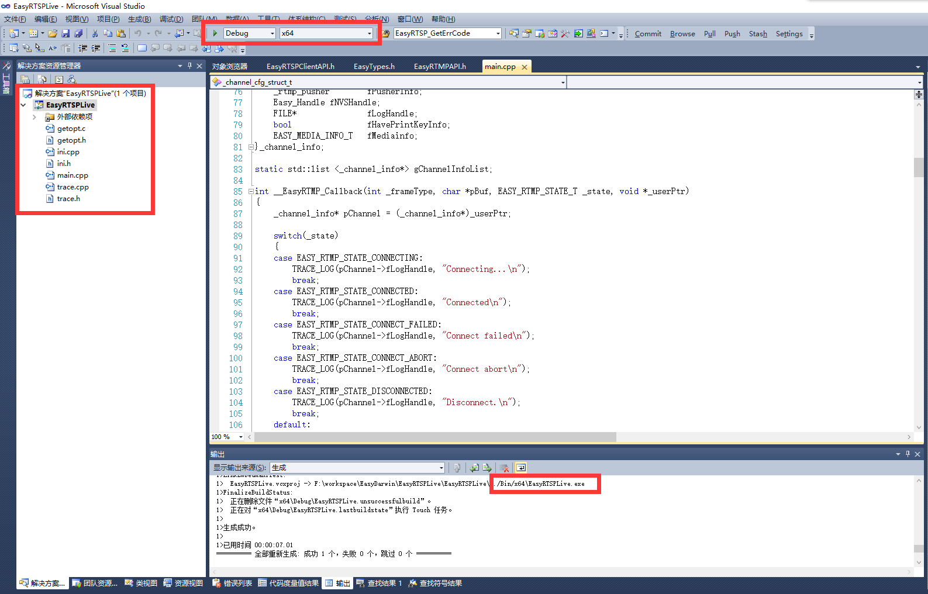Image resolution: width=928 pixels, height=594 pixels.
Task: Uncomment selected lines icon
Action: [x=125, y=48]
